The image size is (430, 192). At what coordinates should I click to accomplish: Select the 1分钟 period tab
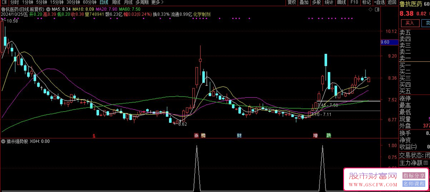(28, 3)
